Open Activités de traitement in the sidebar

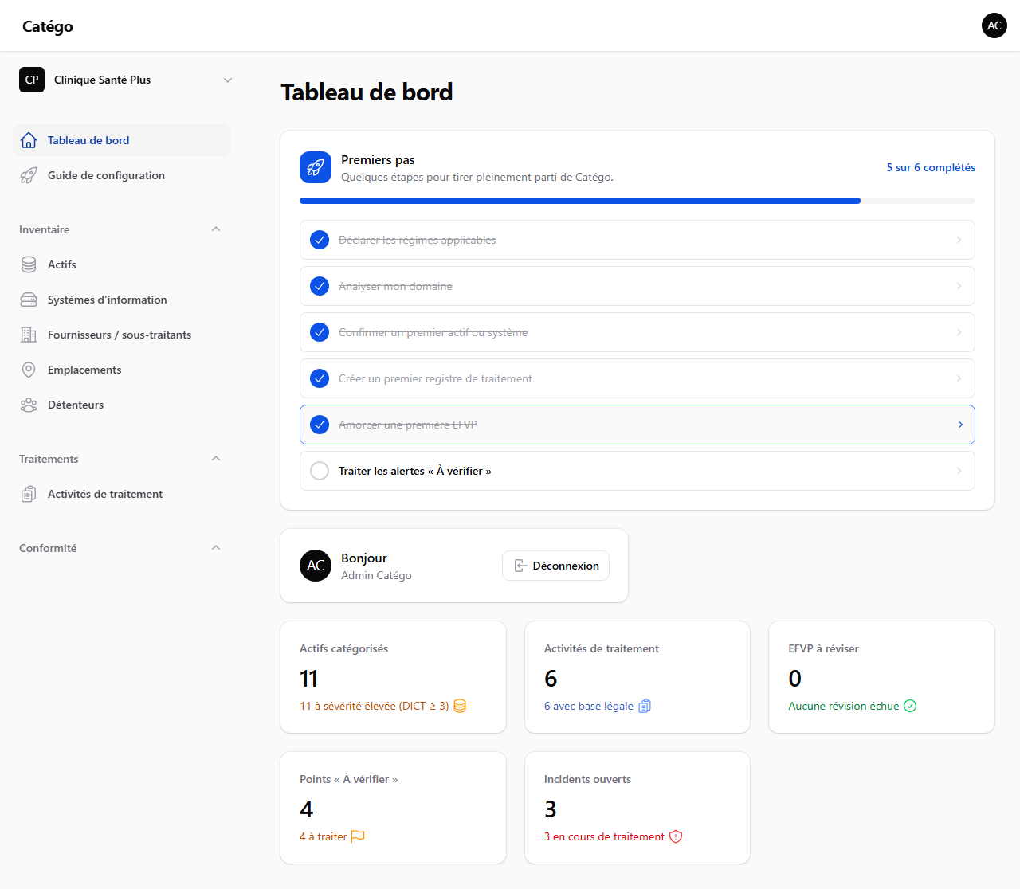(x=121, y=494)
